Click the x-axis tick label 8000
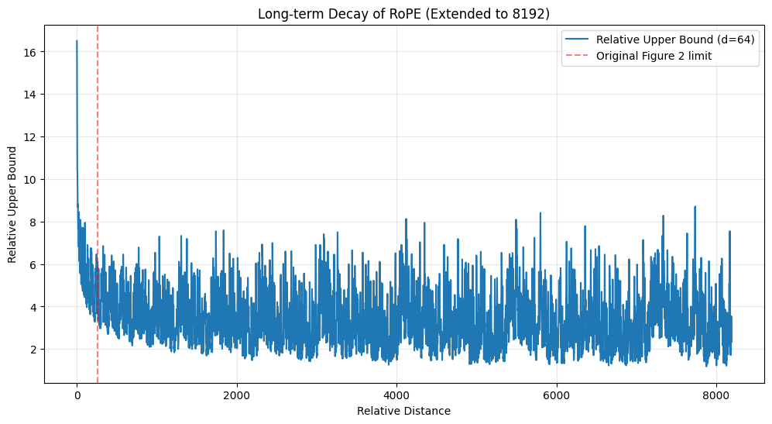The image size is (772, 424). 716,395
